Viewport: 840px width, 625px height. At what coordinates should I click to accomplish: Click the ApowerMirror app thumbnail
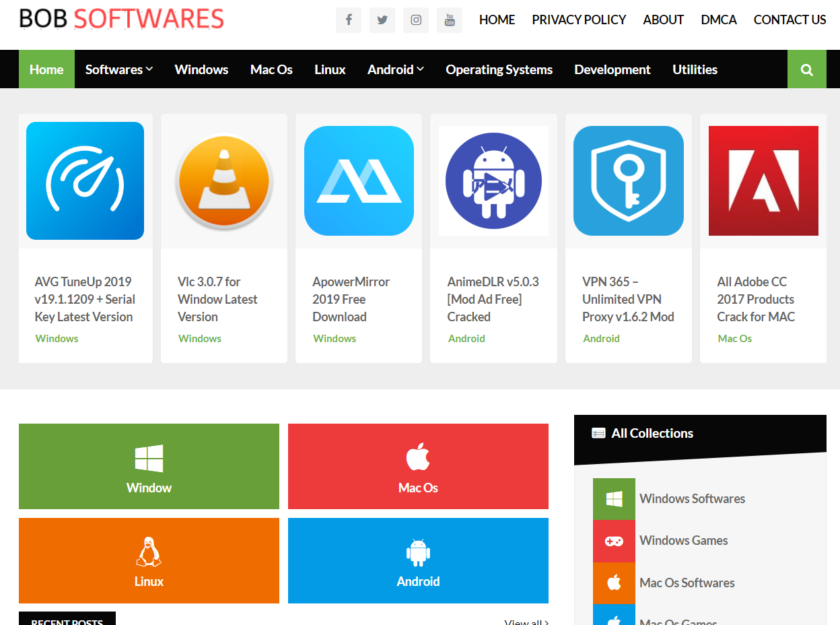[359, 180]
